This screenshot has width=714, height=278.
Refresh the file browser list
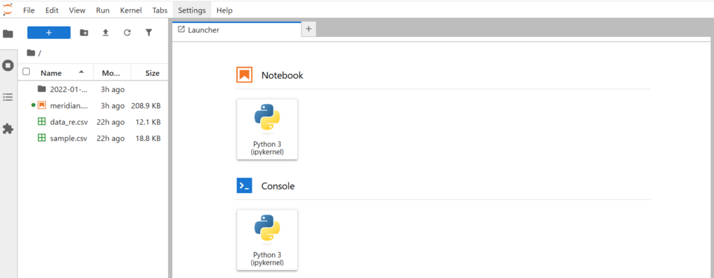(x=127, y=33)
